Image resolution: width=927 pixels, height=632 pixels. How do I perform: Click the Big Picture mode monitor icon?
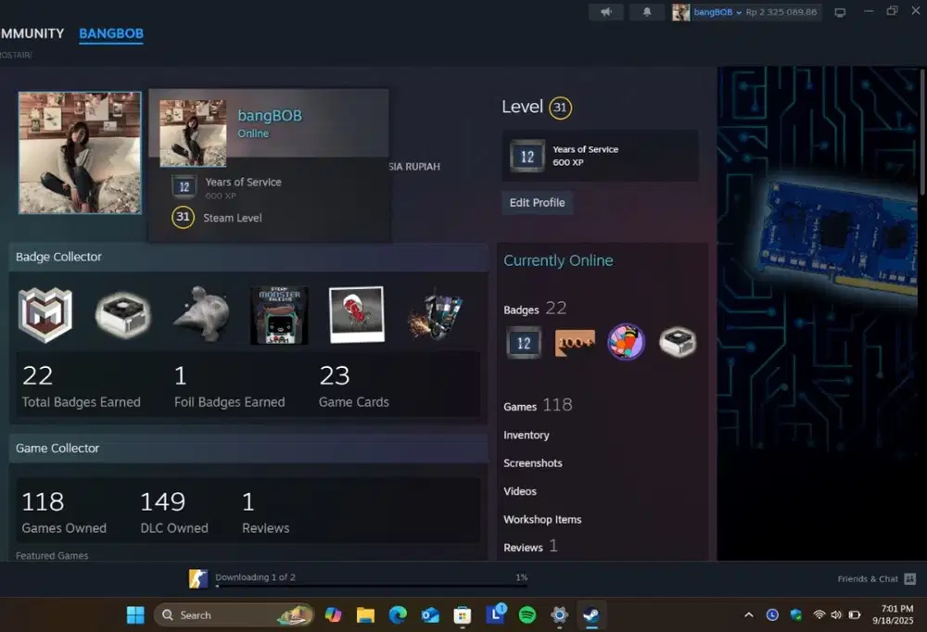coord(840,12)
